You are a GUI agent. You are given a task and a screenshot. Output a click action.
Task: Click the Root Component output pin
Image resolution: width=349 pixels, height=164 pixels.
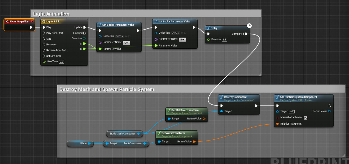pos(145,143)
